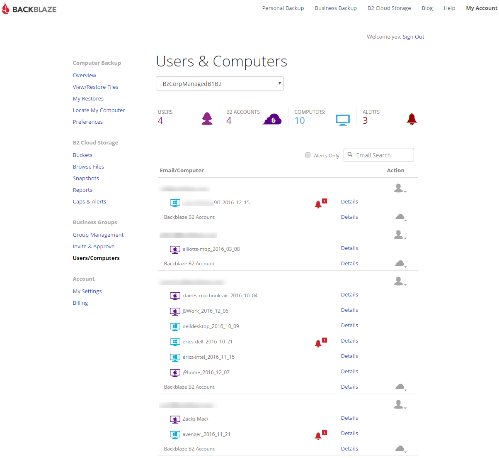Open Users/Computers in sidebar
This screenshot has height=458, width=499.
tap(96, 258)
